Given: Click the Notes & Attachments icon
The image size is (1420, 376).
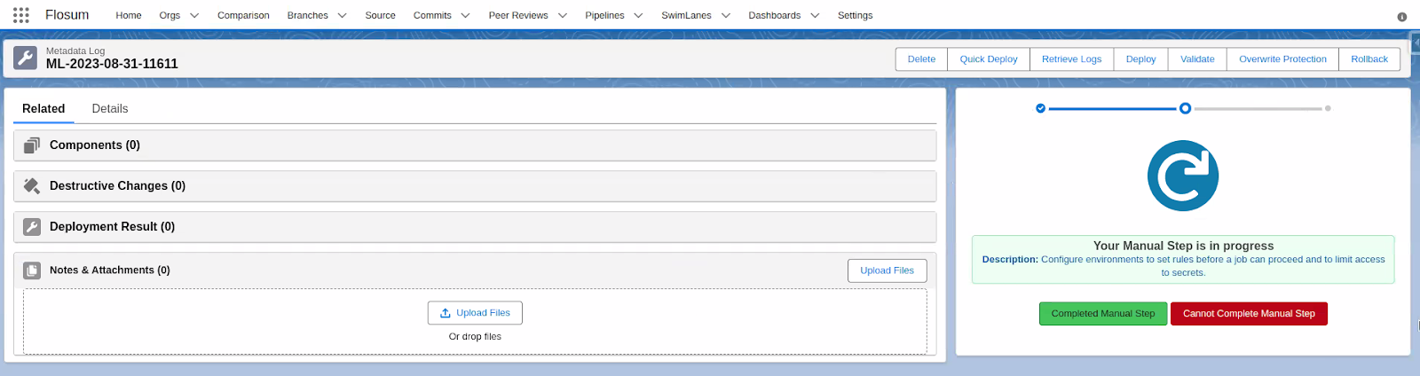Looking at the screenshot, I should point(32,270).
